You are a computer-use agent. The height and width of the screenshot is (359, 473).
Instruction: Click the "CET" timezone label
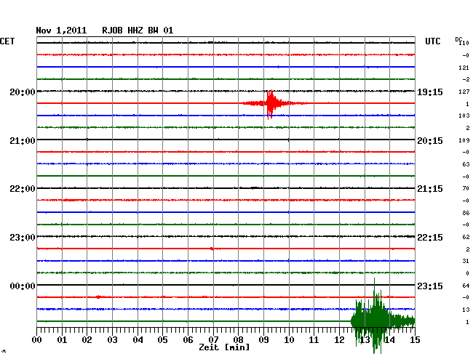[7, 41]
